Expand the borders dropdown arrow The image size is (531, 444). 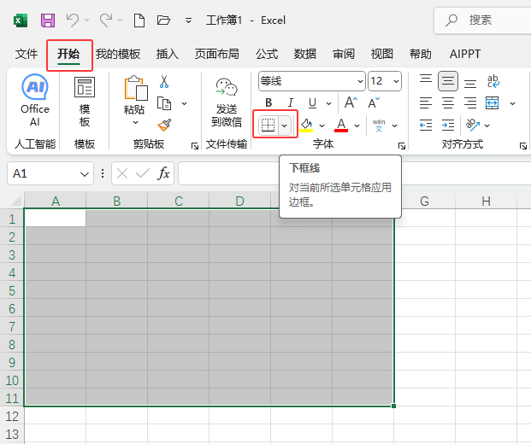click(x=285, y=126)
